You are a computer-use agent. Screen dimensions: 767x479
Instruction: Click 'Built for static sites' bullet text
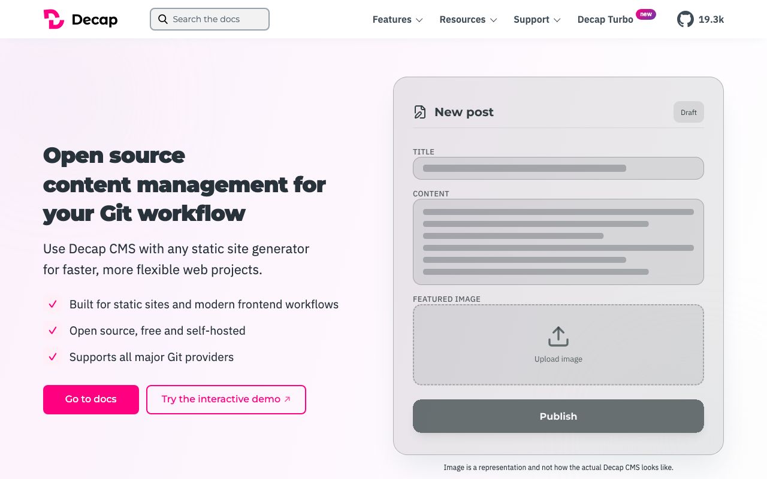[x=204, y=304]
